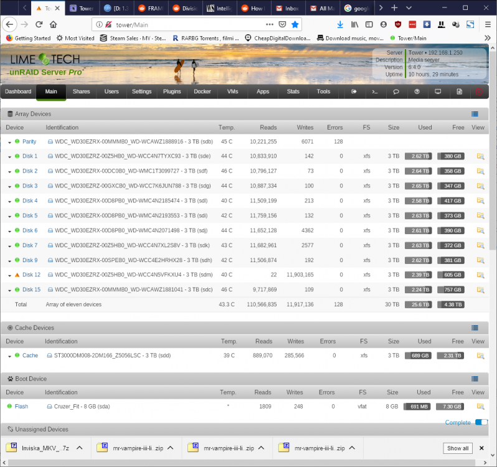497x467 pixels.
Task: Go to Firefox home page icon
Action: pos(54,24)
